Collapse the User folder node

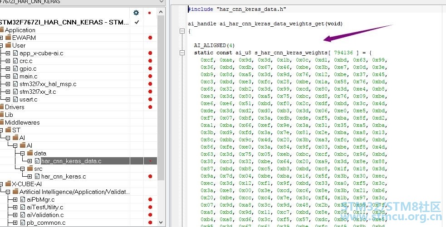(1, 45)
